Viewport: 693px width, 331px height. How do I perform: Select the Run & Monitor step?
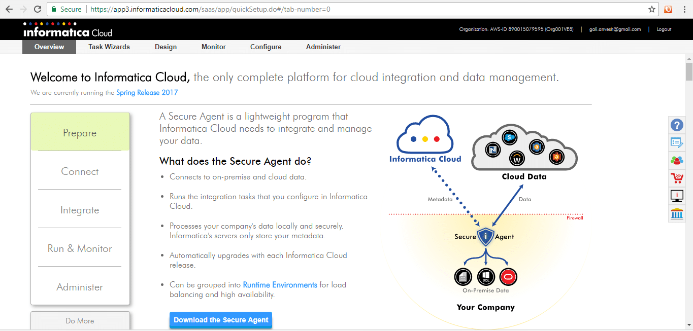click(x=80, y=248)
